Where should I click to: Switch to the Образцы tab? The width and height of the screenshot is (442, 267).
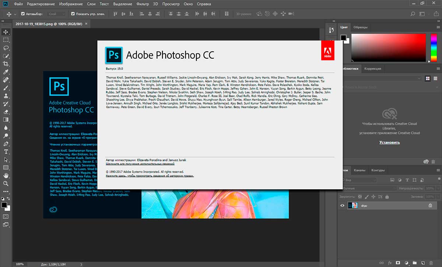(360, 27)
